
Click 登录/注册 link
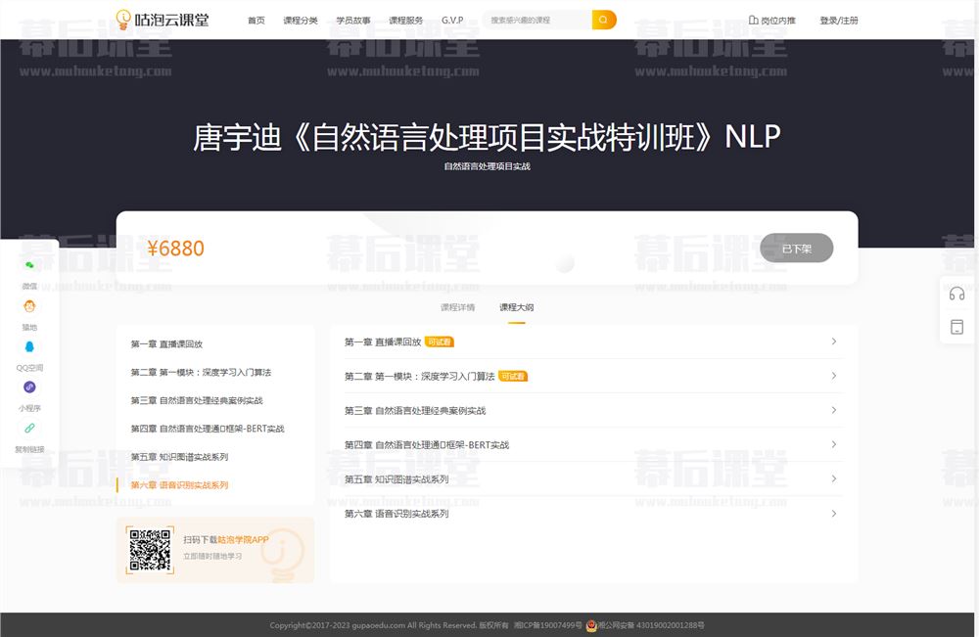pos(839,20)
